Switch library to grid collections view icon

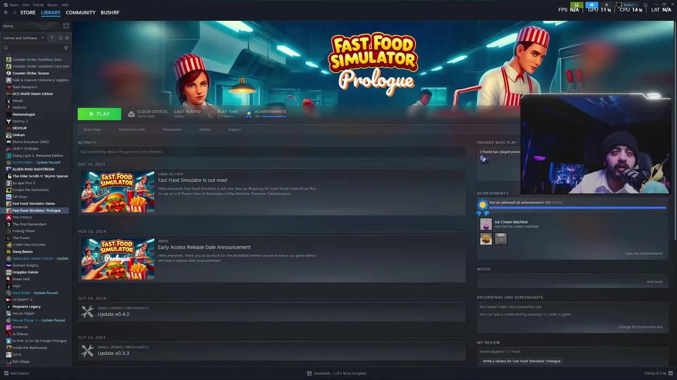tap(66, 26)
